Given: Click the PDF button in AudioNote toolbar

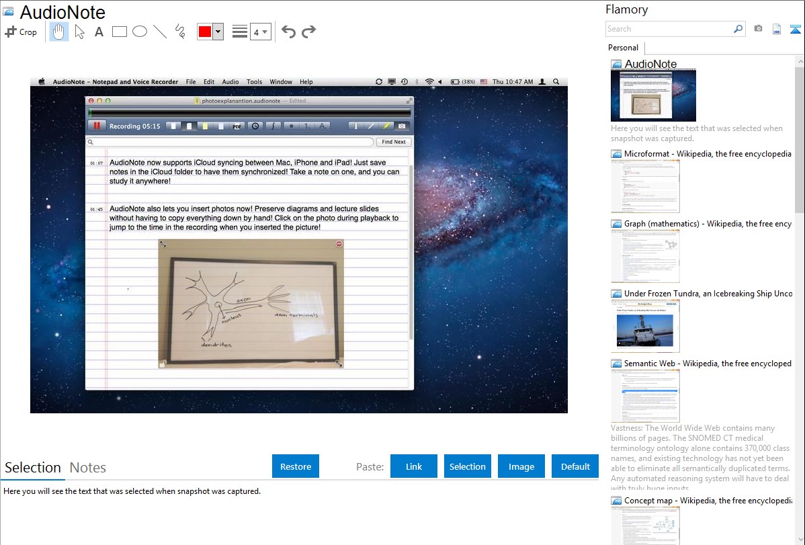Looking at the screenshot, I should pyautogui.click(x=237, y=126).
